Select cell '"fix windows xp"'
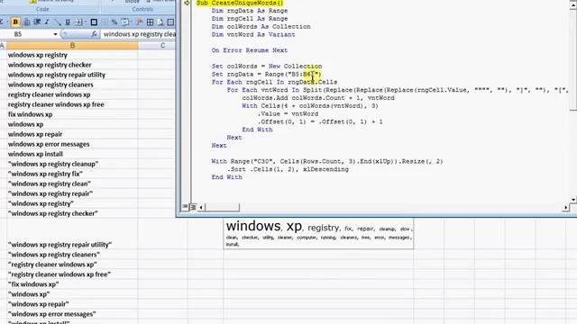577x324 pixels. pyautogui.click(x=72, y=284)
